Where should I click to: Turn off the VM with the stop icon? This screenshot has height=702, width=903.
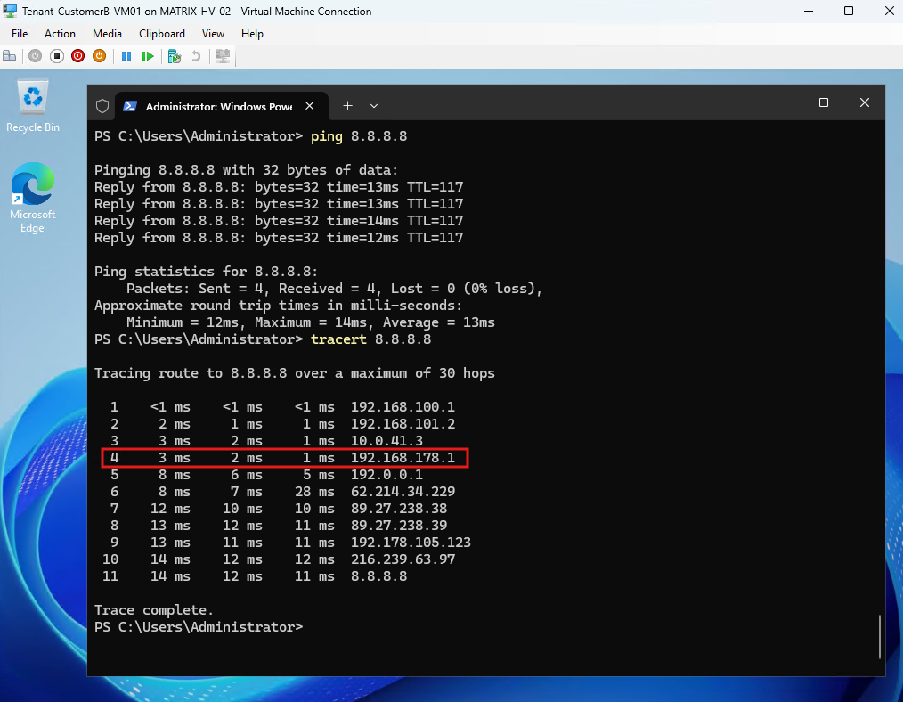[56, 56]
